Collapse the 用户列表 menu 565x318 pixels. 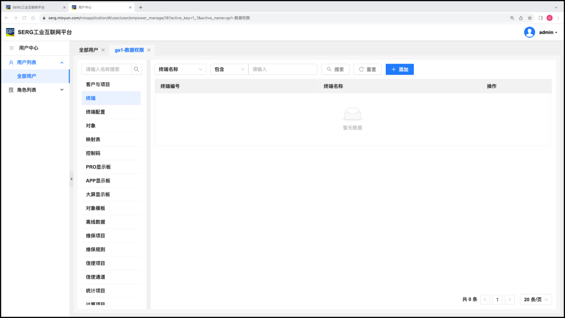(x=35, y=63)
